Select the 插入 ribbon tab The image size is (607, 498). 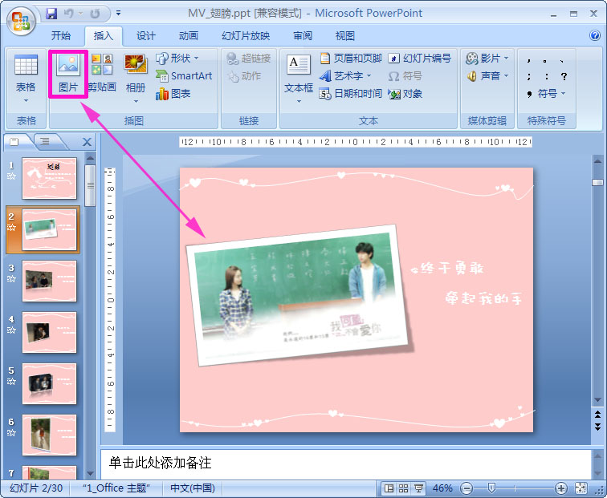[x=104, y=36]
